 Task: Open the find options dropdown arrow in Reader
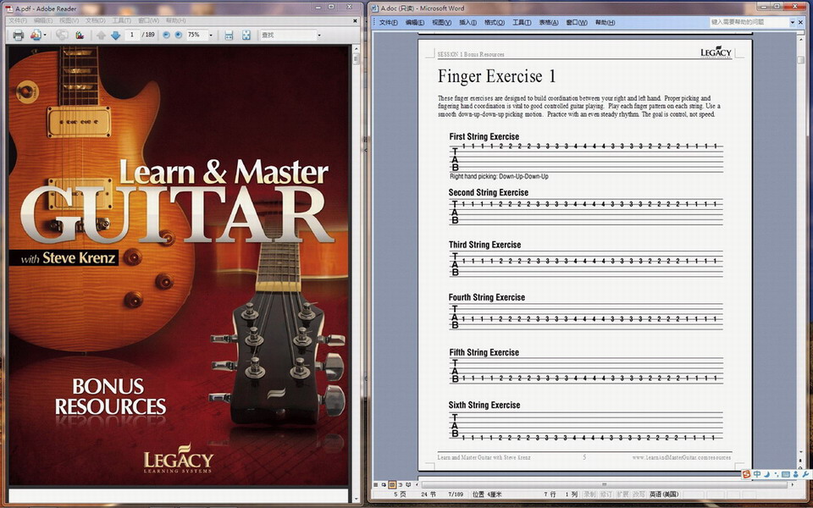(x=319, y=36)
